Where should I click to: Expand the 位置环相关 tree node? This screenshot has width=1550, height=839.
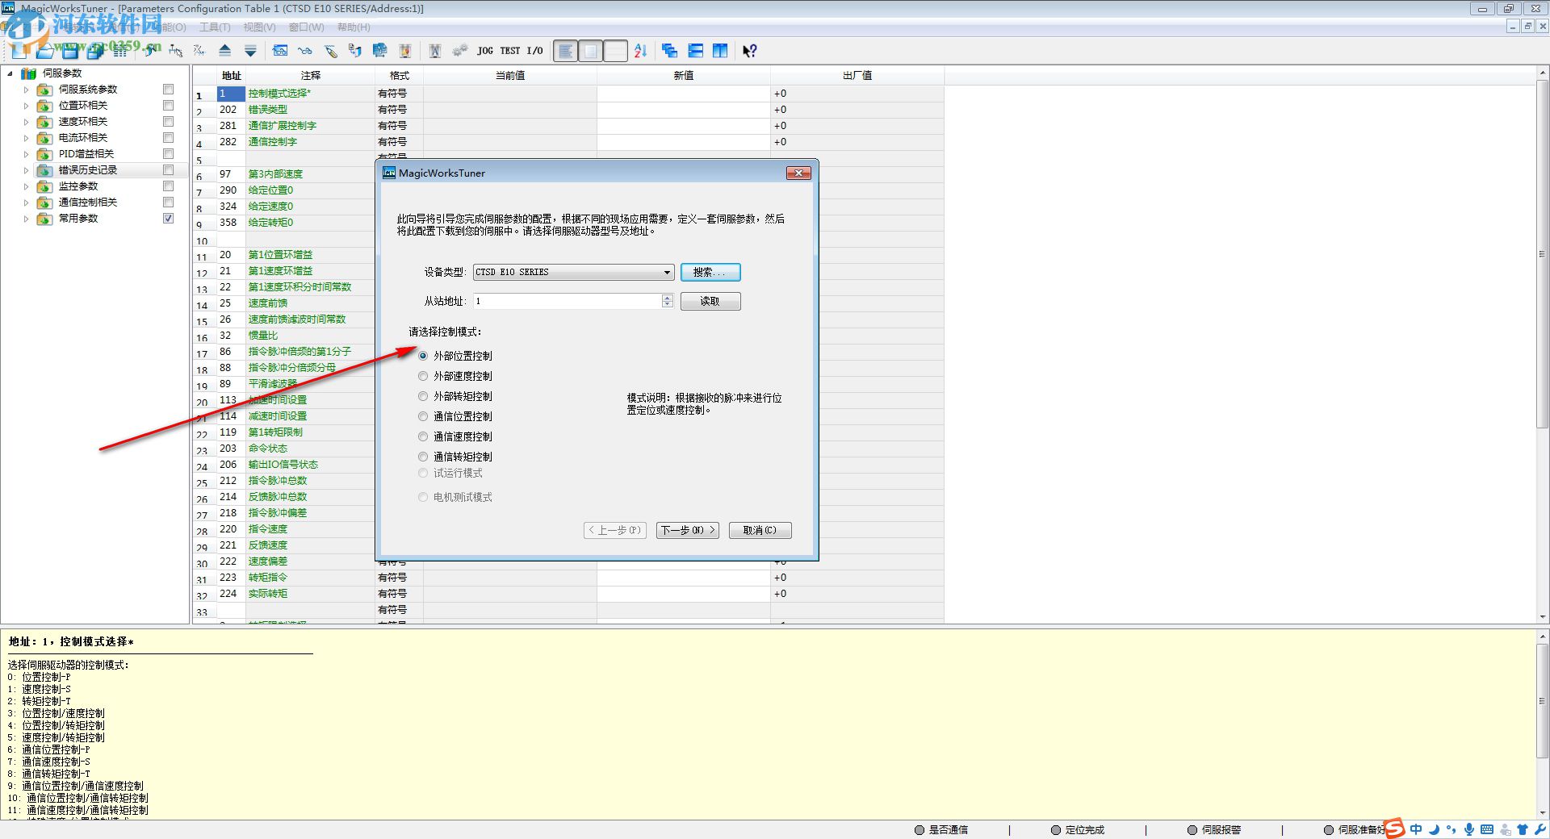[26, 106]
